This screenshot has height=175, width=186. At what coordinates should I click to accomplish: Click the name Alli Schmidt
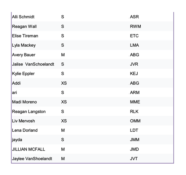pos(24,17)
